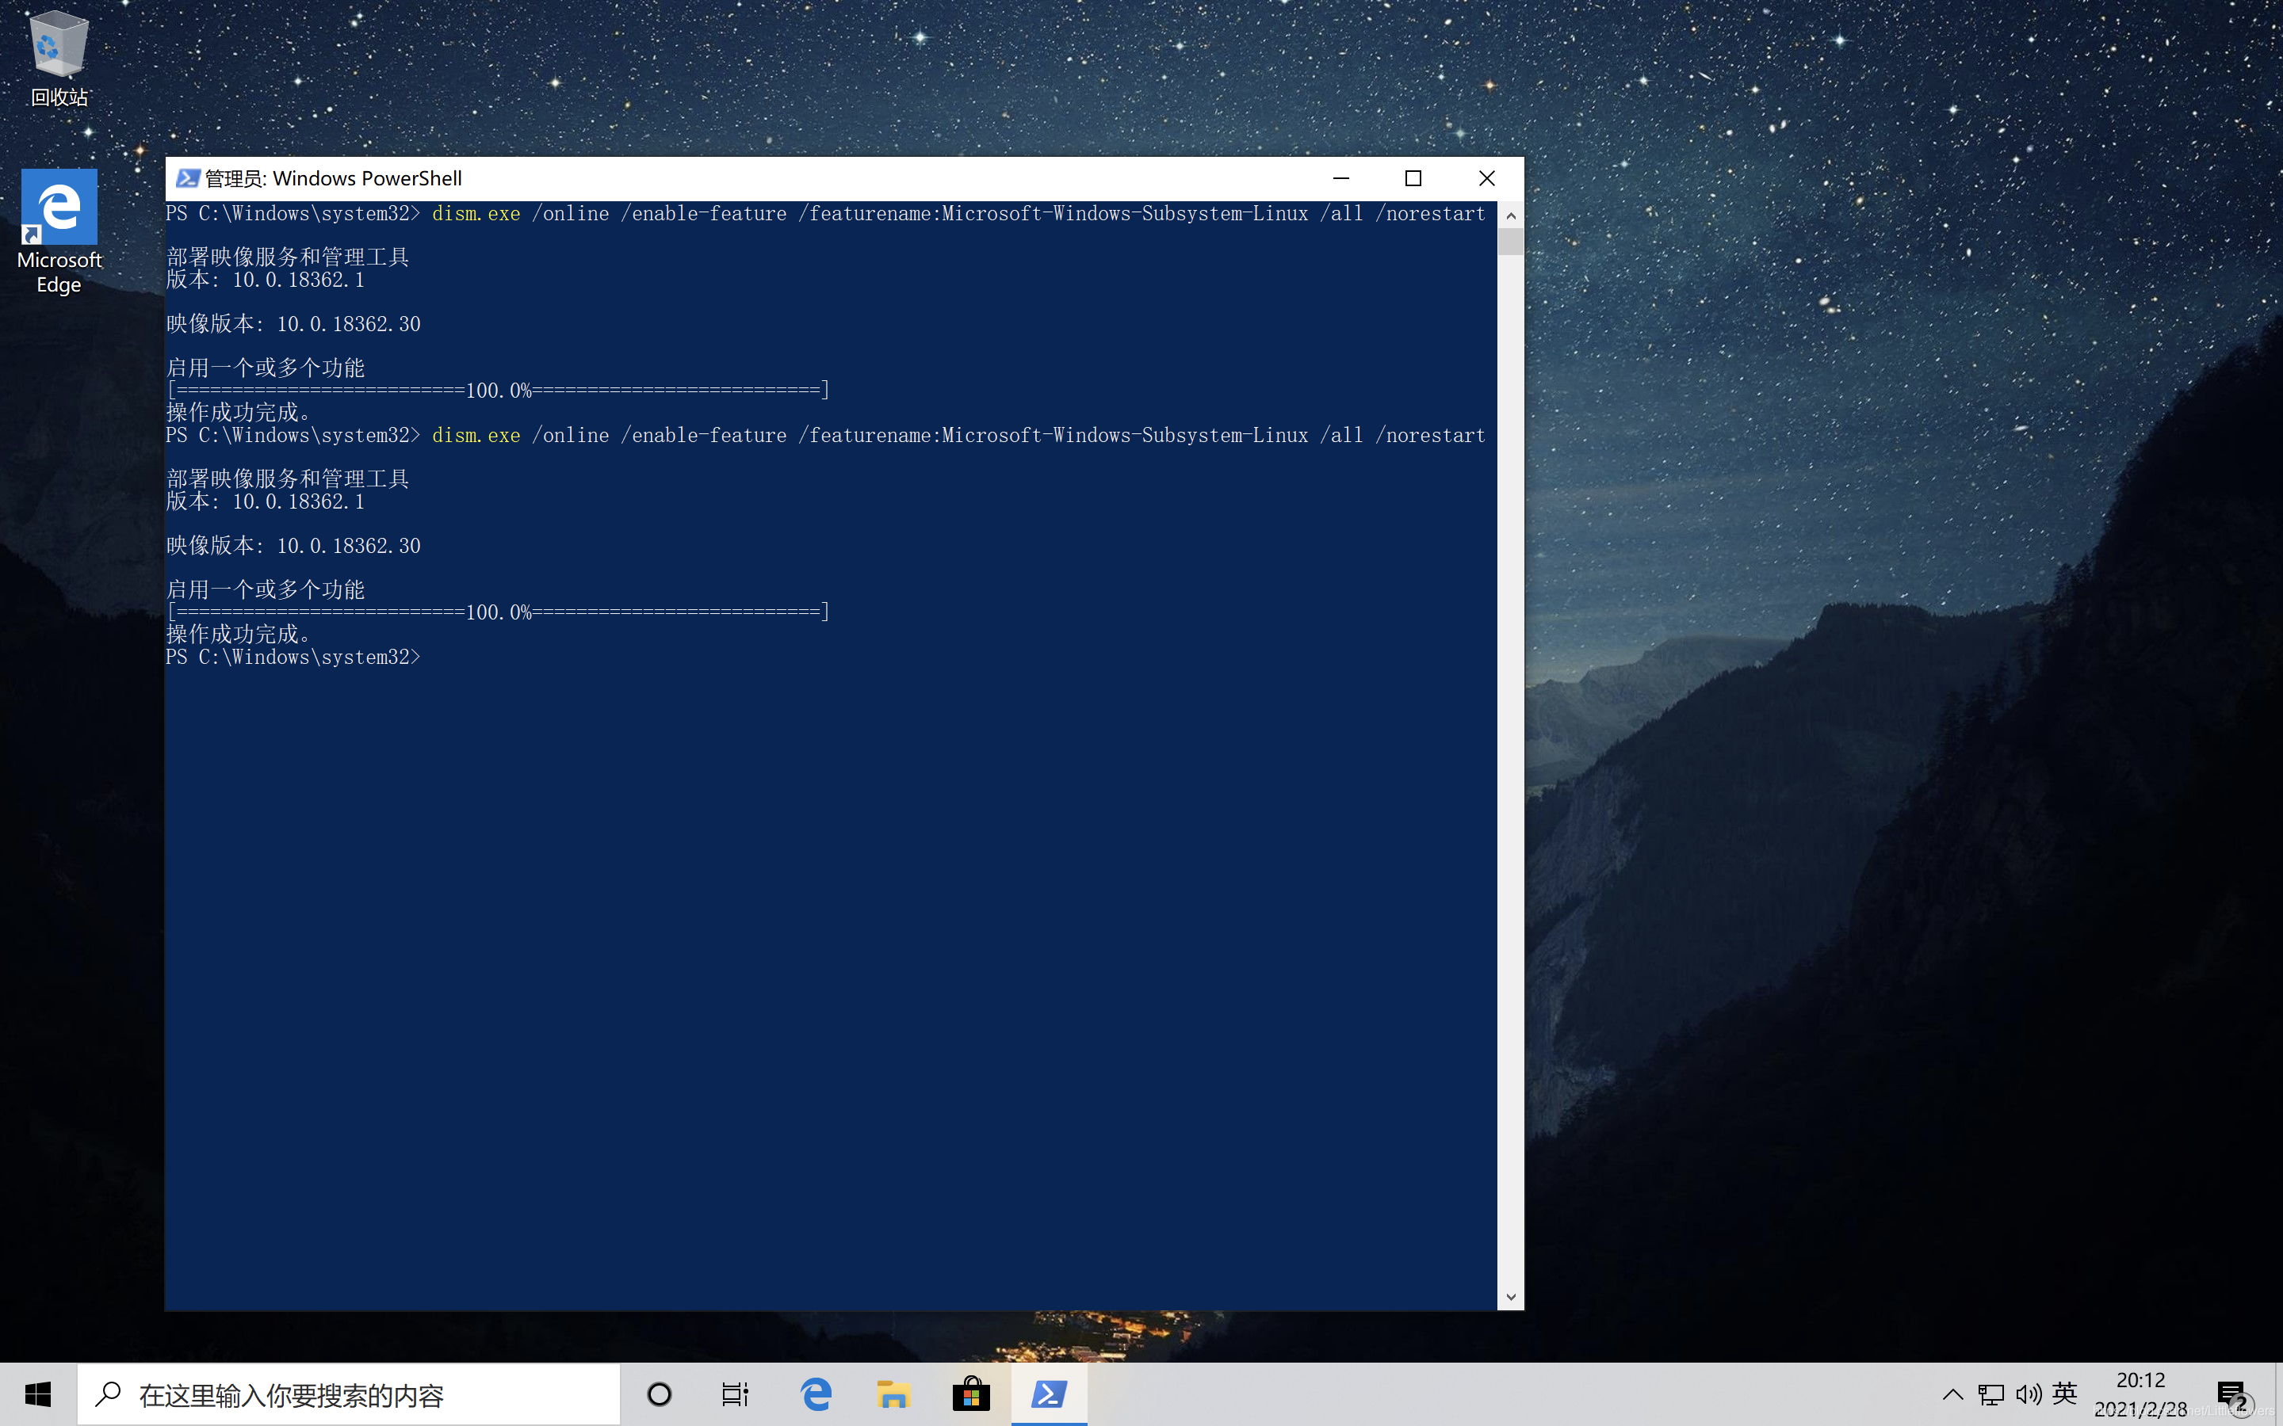Image resolution: width=2283 pixels, height=1426 pixels.
Task: Click the PowerShell scrollbar up arrow
Action: (x=1510, y=215)
